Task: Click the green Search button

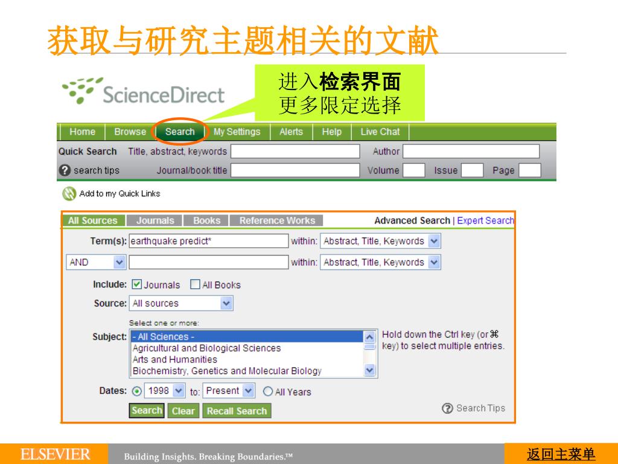Action: click(147, 411)
